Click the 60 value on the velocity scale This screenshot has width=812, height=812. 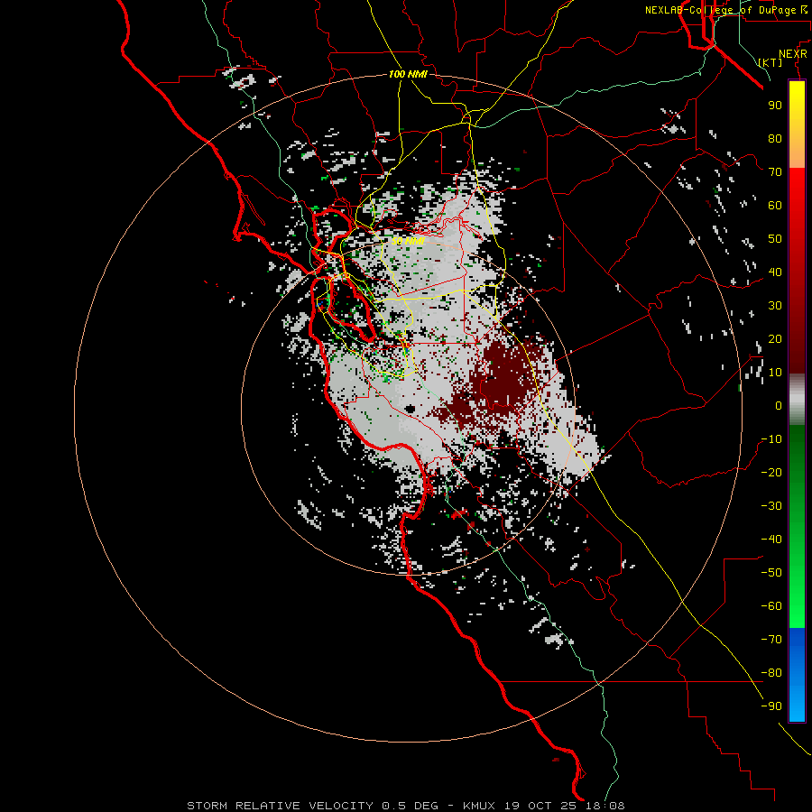click(x=775, y=206)
